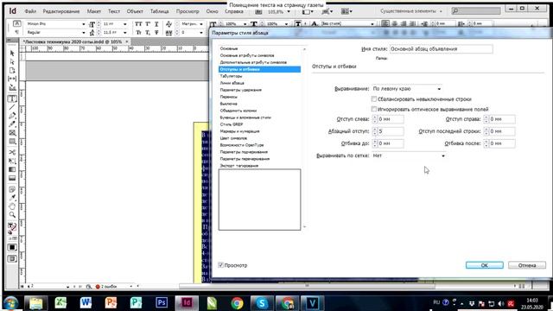Select the Zoom magnifier tool
This screenshot has width=553, height=311.
tap(12, 215)
